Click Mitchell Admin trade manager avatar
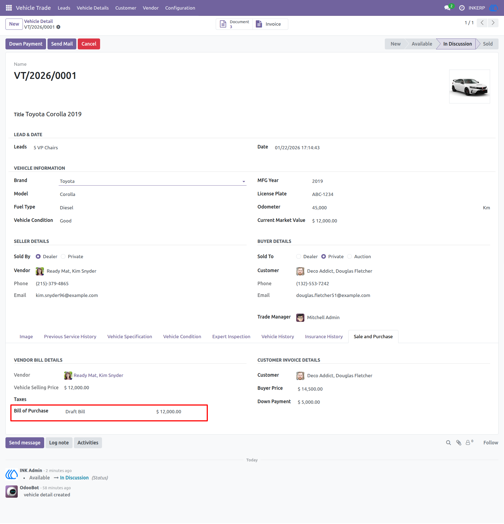 (300, 317)
